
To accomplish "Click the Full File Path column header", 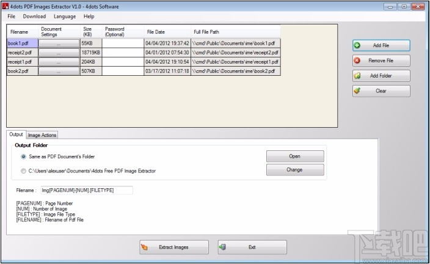I will 236,32.
